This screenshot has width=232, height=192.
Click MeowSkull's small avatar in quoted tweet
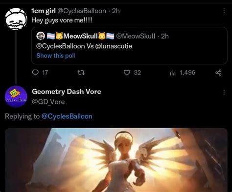click(41, 36)
